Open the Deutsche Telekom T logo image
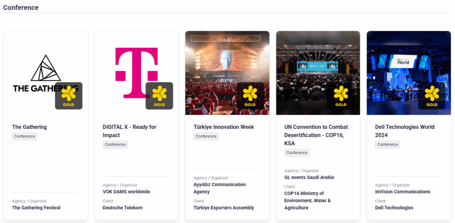455x223 pixels. (x=137, y=73)
